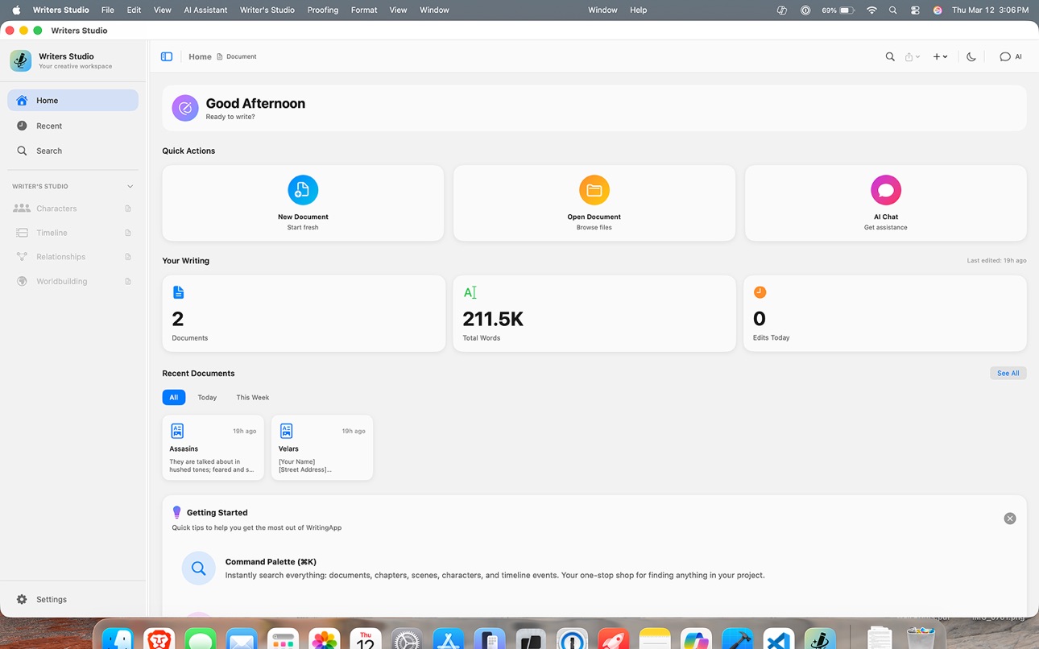Screen dimensions: 1039x649
Task: Click the document icon beside Characters
Action: pos(128,209)
